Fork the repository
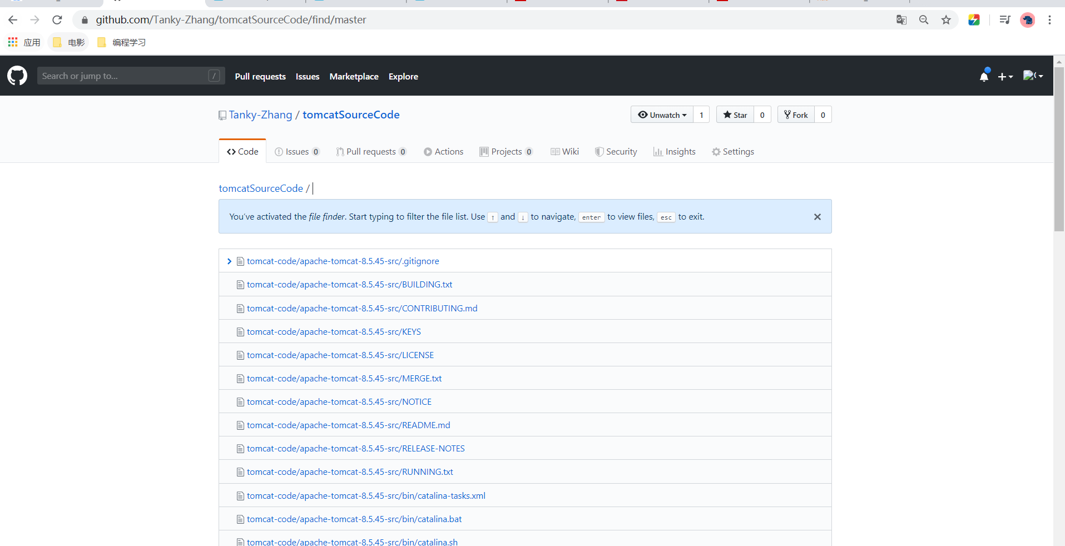Image resolution: width=1065 pixels, height=546 pixels. (x=796, y=115)
